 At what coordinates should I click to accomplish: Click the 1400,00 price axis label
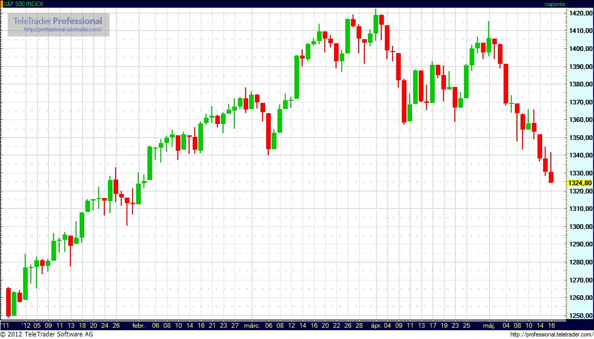(580, 48)
